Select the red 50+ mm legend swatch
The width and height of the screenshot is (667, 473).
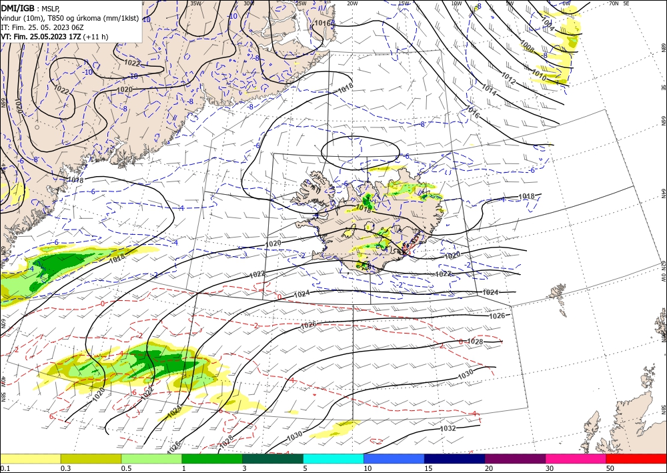[636, 458]
